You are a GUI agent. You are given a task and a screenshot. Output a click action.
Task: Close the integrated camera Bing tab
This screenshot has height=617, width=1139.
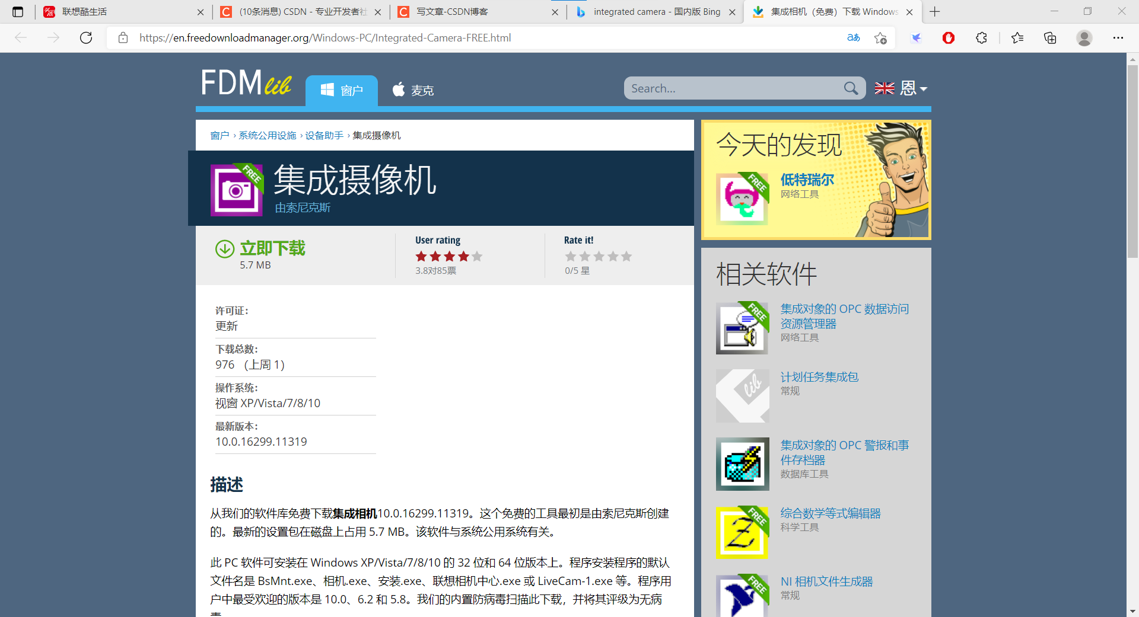tap(732, 12)
